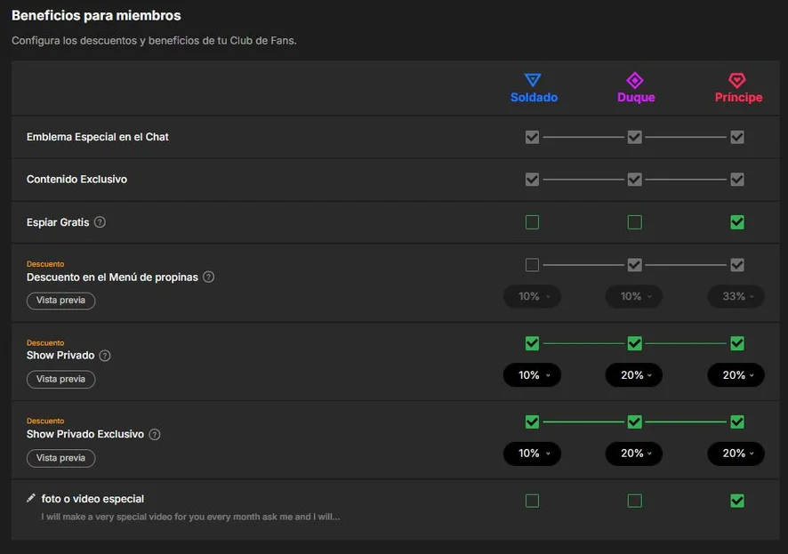Screen dimensions: 788x554
Task: Click the pencil icon for foto o video especial
Action: coord(31,498)
